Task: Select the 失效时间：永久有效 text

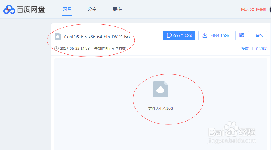Action: coord(110,49)
